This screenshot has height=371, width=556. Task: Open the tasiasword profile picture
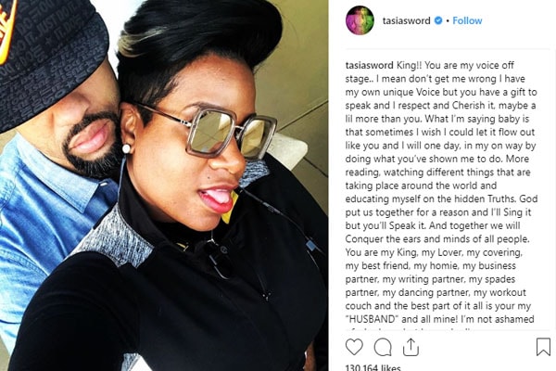tap(360, 20)
